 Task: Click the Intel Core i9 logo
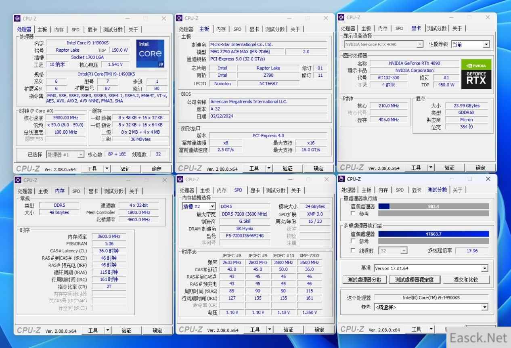(150, 53)
